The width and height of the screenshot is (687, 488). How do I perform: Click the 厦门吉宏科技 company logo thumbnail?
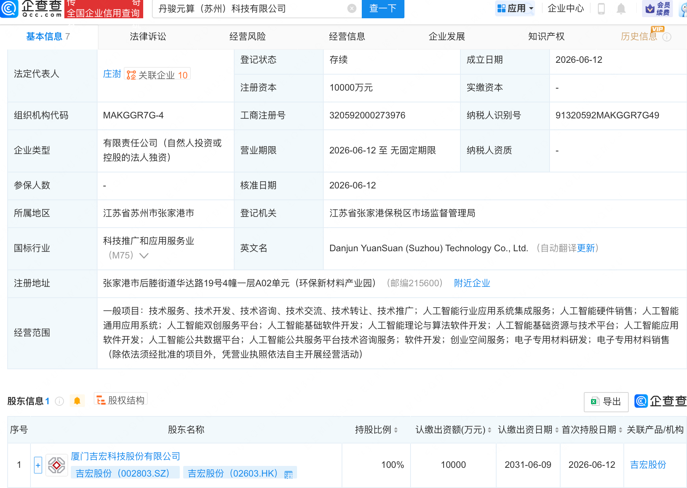(x=56, y=465)
